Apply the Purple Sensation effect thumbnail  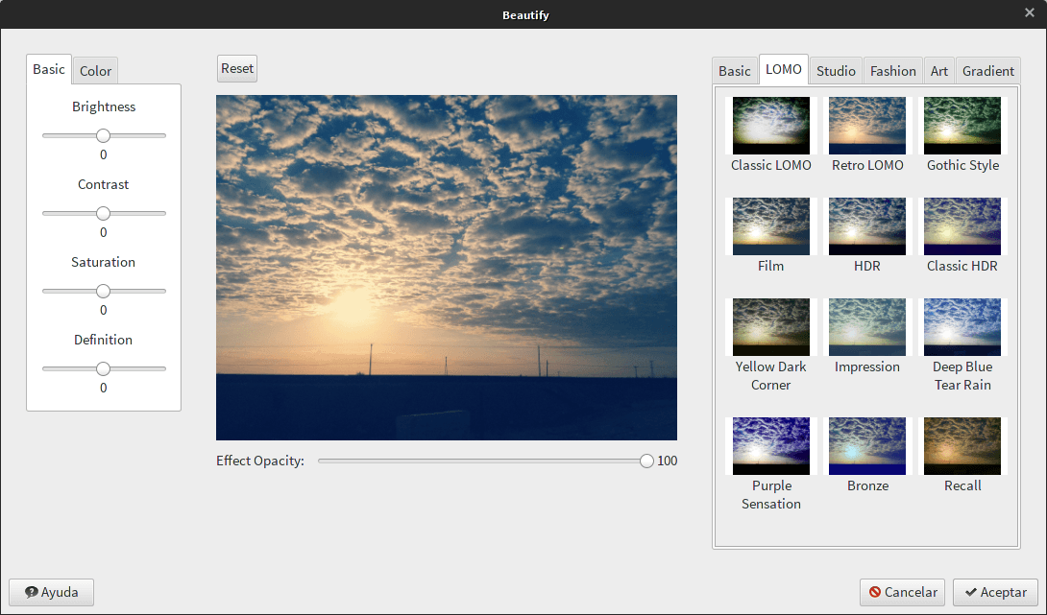(770, 446)
